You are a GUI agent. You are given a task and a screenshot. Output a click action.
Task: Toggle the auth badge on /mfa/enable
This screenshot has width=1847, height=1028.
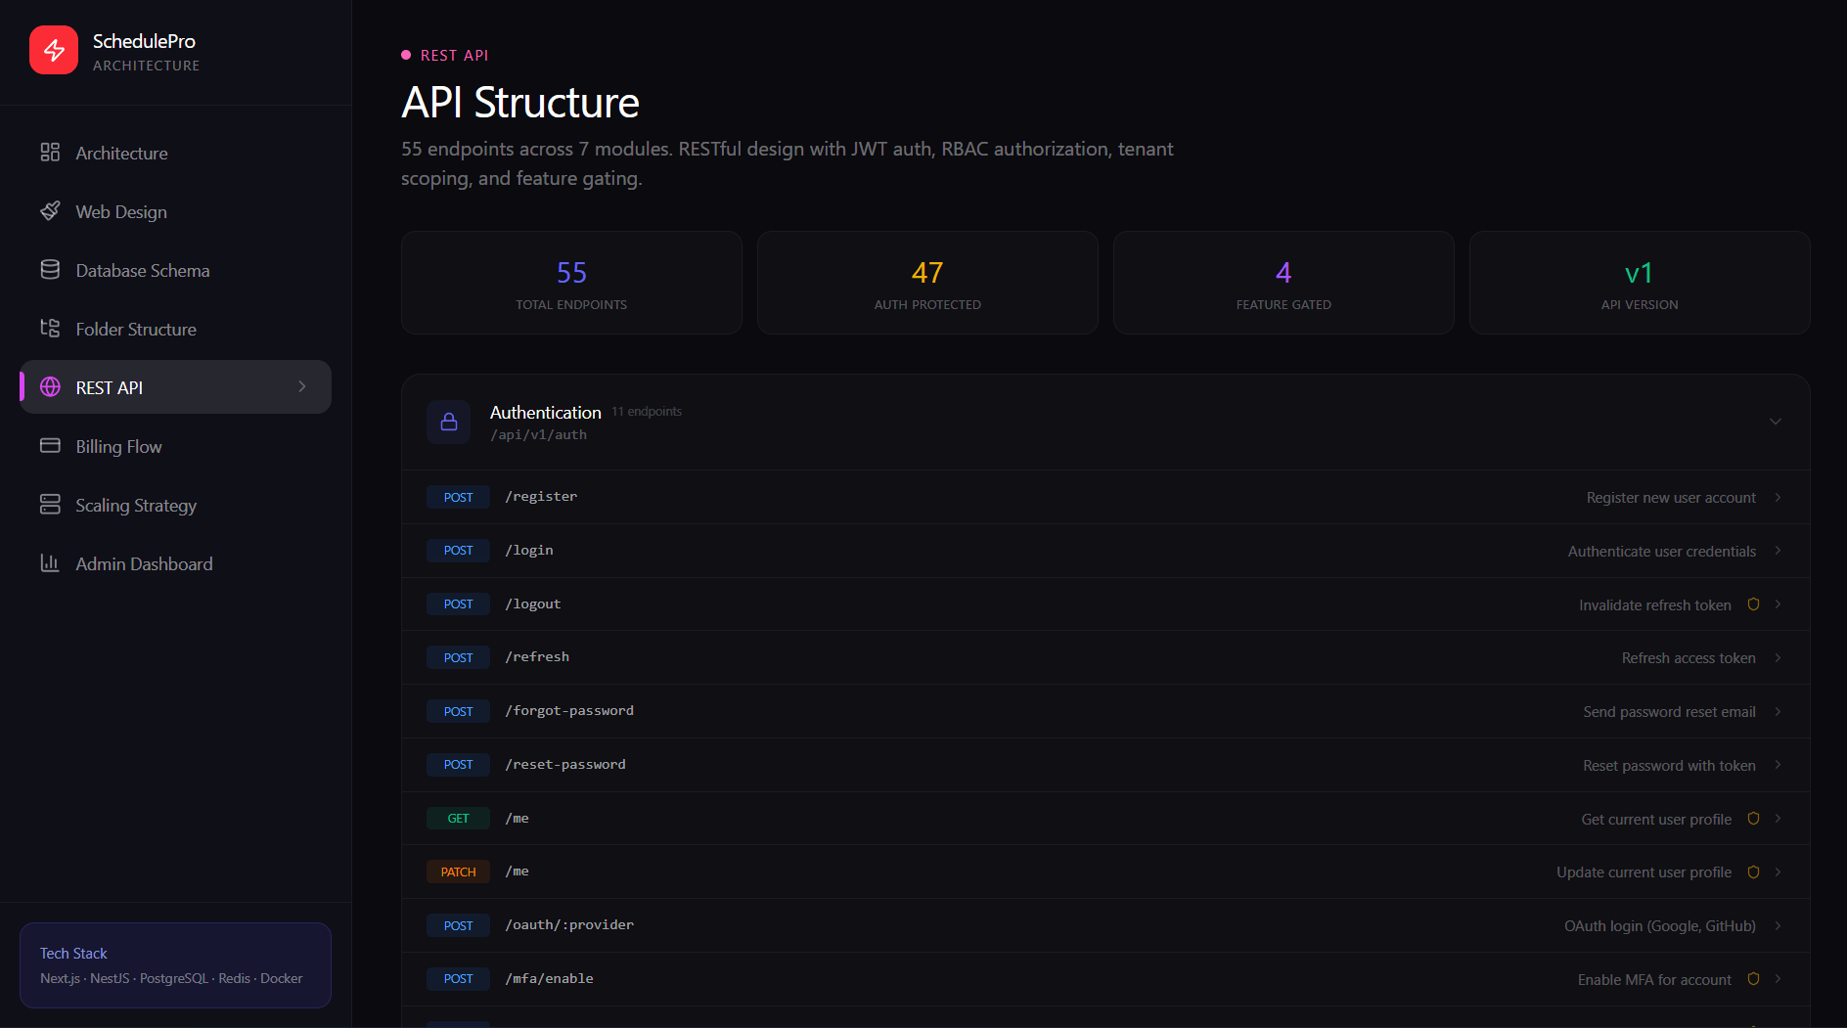click(x=1752, y=978)
